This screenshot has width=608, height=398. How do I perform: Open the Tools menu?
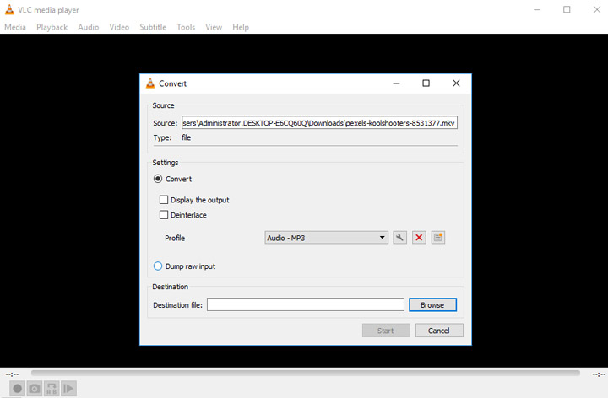[x=186, y=27]
